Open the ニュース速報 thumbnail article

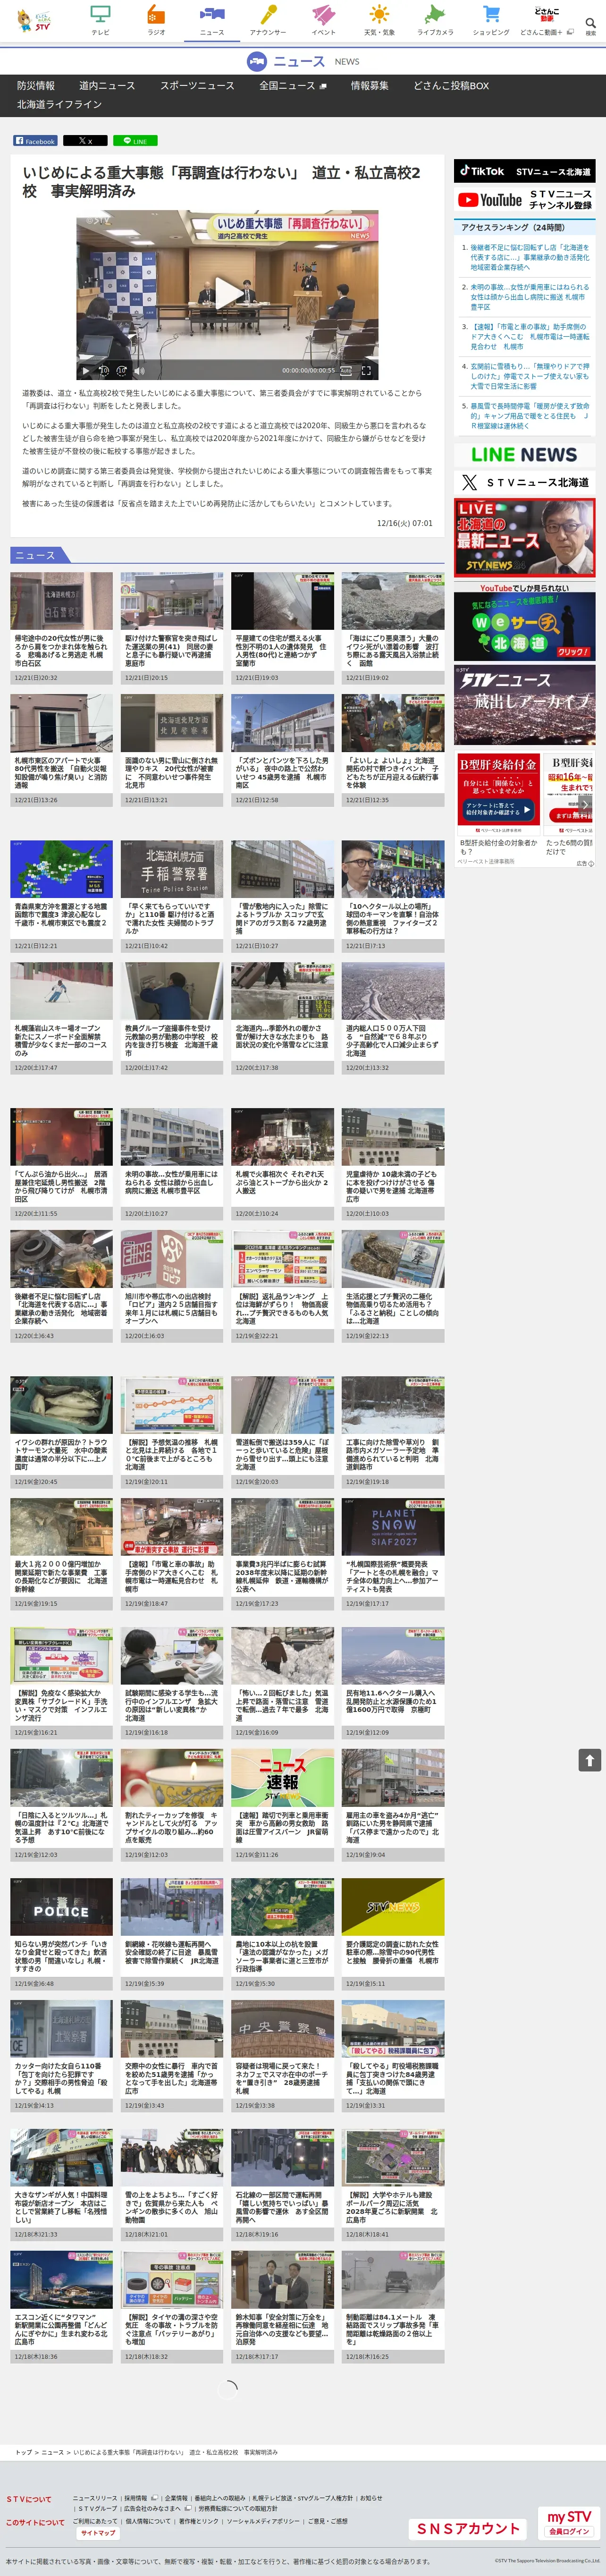click(283, 1777)
